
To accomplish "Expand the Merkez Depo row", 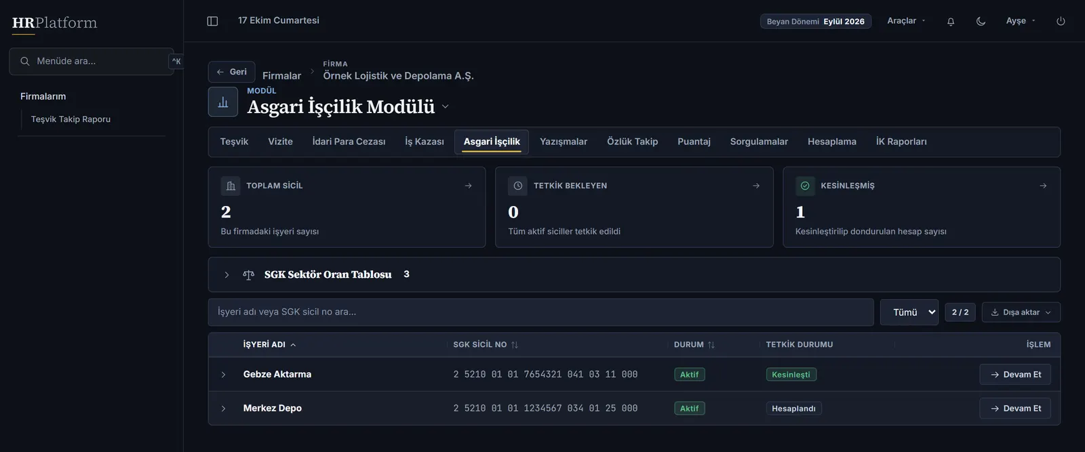I will point(223,409).
